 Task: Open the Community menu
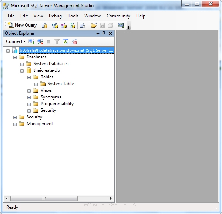[x=118, y=16]
